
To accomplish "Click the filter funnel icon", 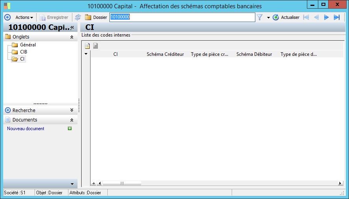I will click(x=260, y=17).
